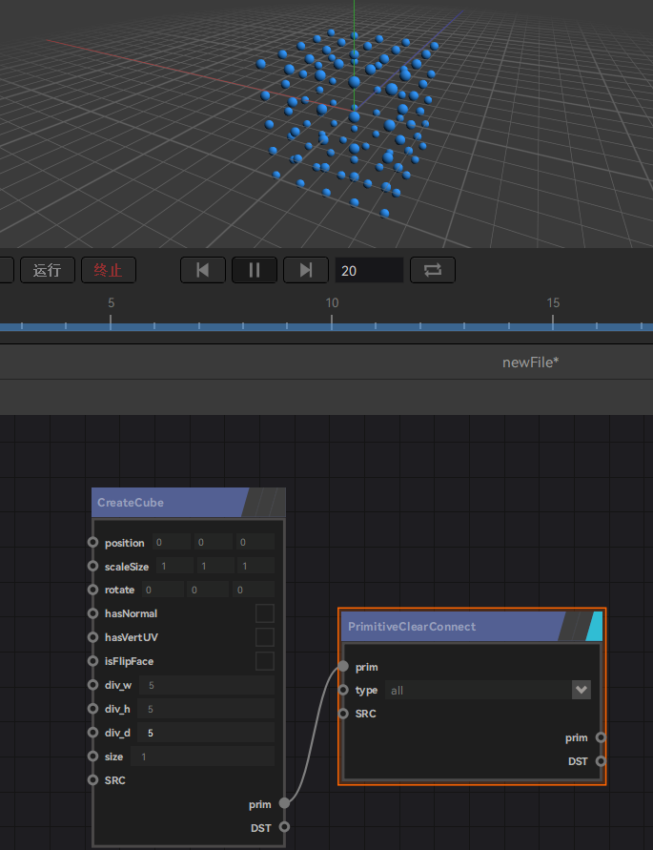Toggle the isFlipFace checkbox

click(265, 661)
